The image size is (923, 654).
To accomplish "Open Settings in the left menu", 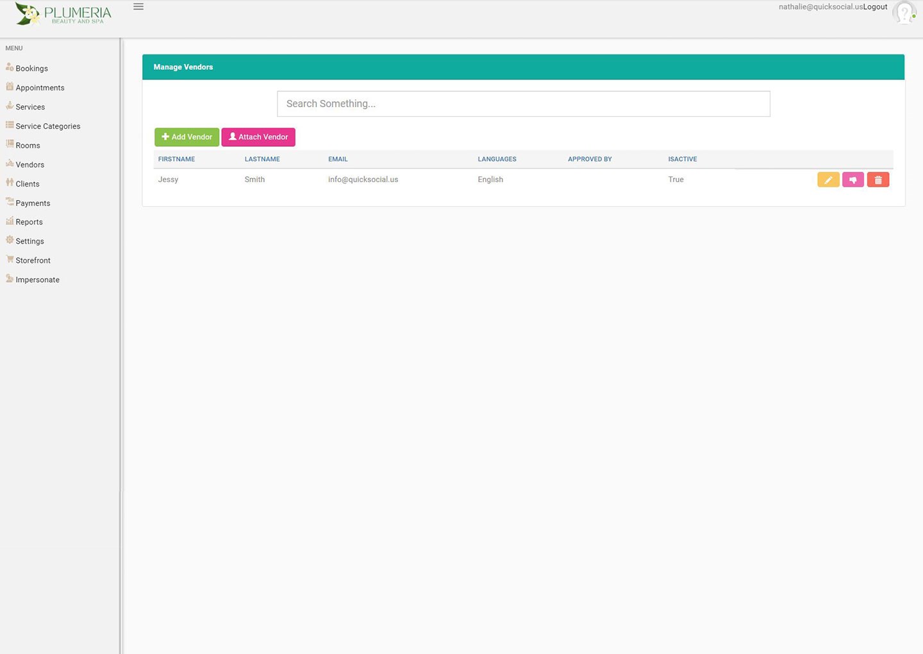I will coord(29,241).
